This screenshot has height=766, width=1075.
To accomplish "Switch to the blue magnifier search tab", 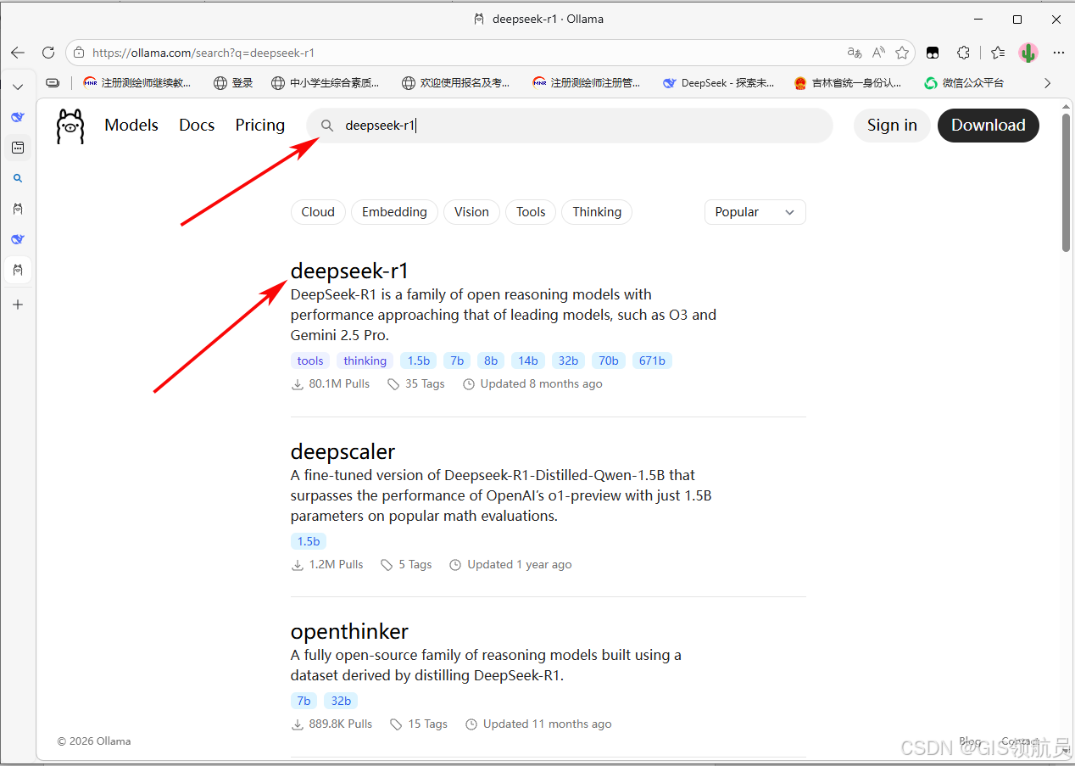I will [18, 178].
